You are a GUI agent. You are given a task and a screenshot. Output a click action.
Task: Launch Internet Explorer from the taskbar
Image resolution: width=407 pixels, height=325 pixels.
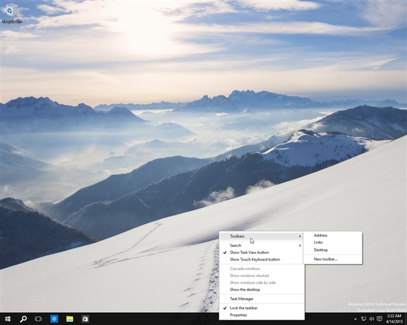pos(54,318)
